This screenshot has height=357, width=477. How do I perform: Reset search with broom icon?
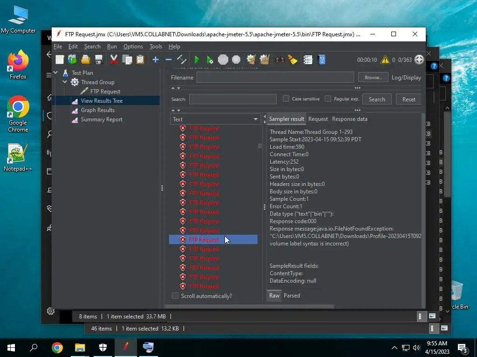(293, 59)
